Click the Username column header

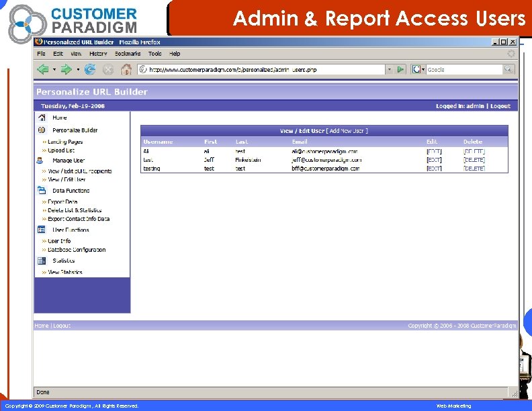158,142
